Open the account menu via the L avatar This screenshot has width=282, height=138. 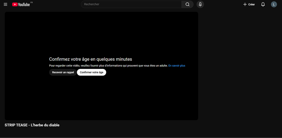click(x=274, y=4)
